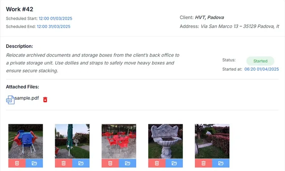Open the red chairs patio photo with the folder icon
This screenshot has height=171, width=285.
point(127,163)
